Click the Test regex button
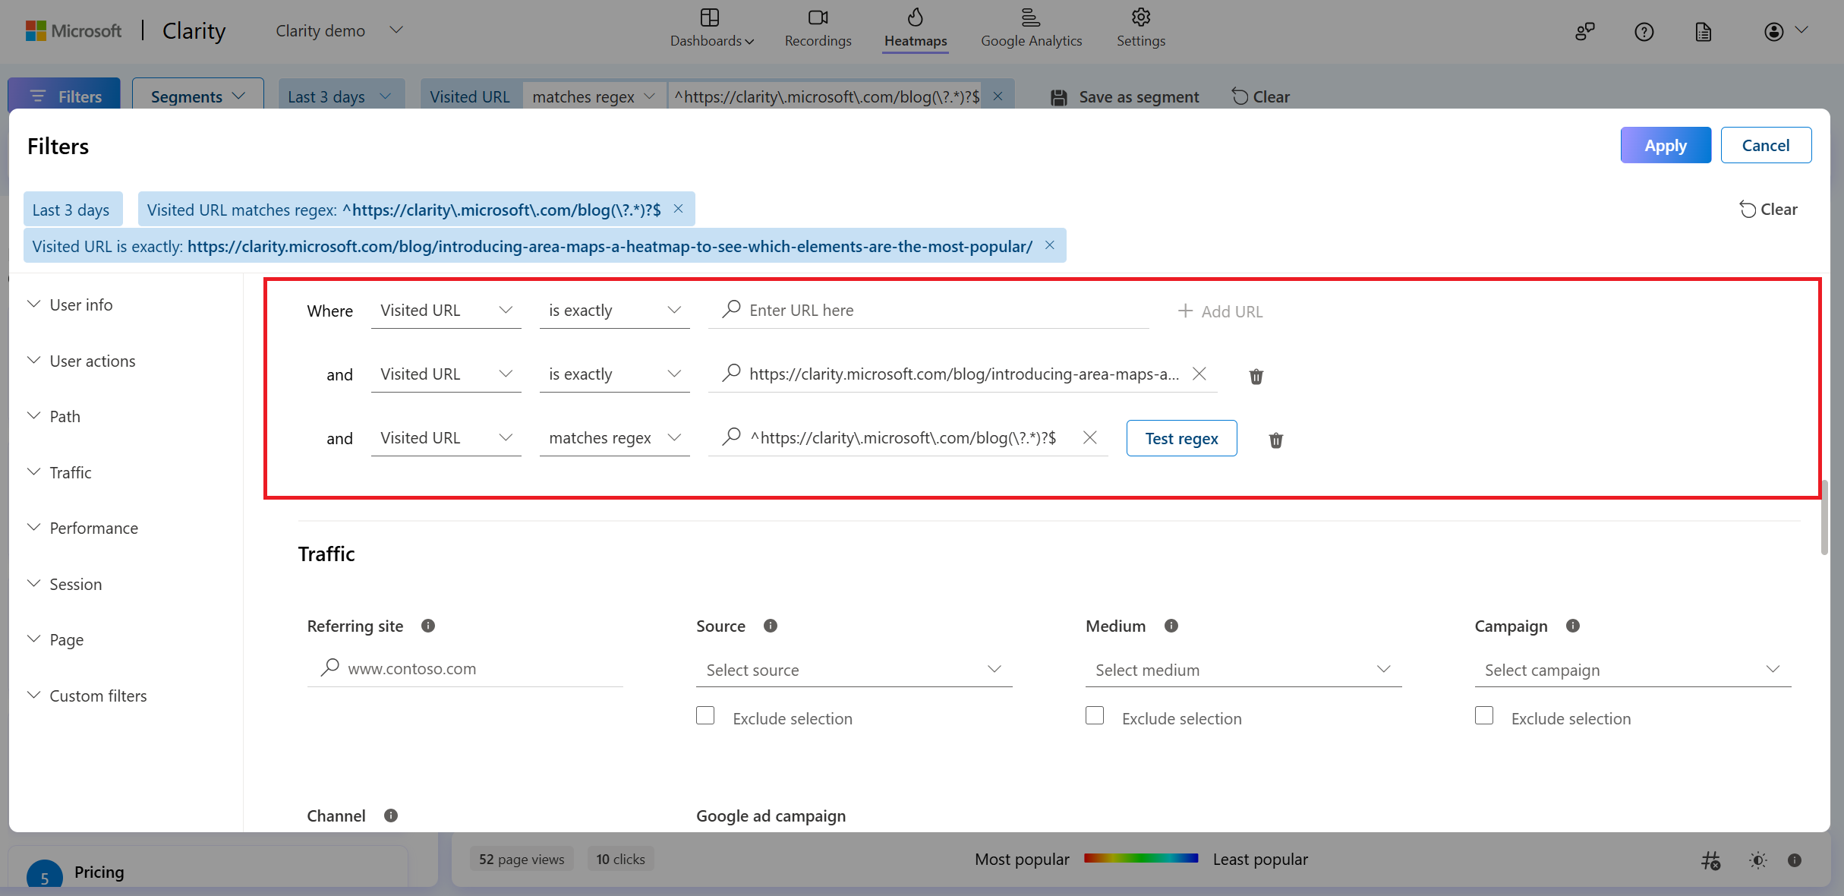The height and width of the screenshot is (896, 1844). coord(1181,438)
